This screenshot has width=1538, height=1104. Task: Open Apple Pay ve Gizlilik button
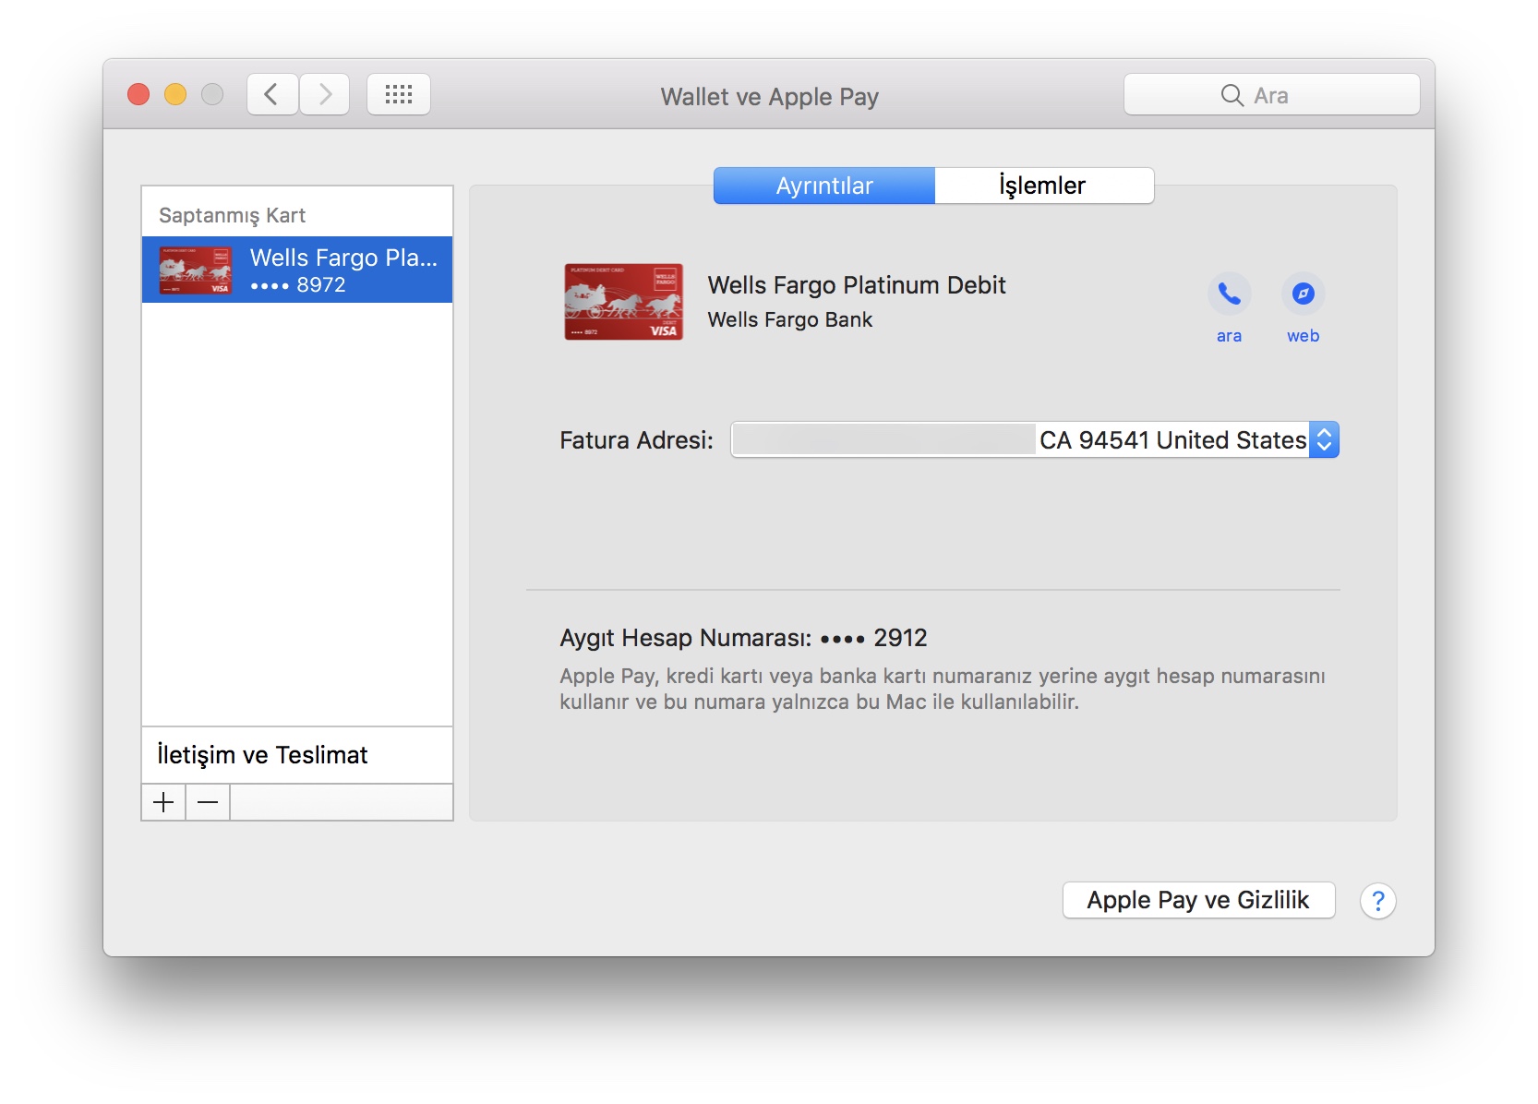pyautogui.click(x=1197, y=900)
